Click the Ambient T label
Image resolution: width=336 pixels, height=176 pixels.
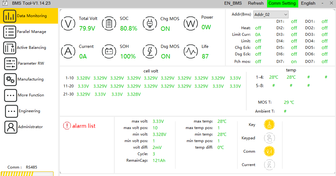click(x=265, y=111)
